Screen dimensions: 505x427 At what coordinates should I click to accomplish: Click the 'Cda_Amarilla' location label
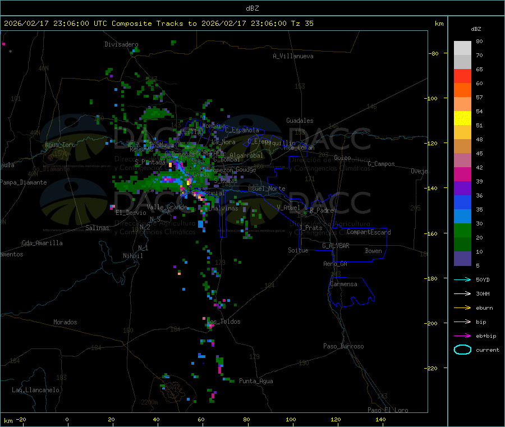pos(42,243)
